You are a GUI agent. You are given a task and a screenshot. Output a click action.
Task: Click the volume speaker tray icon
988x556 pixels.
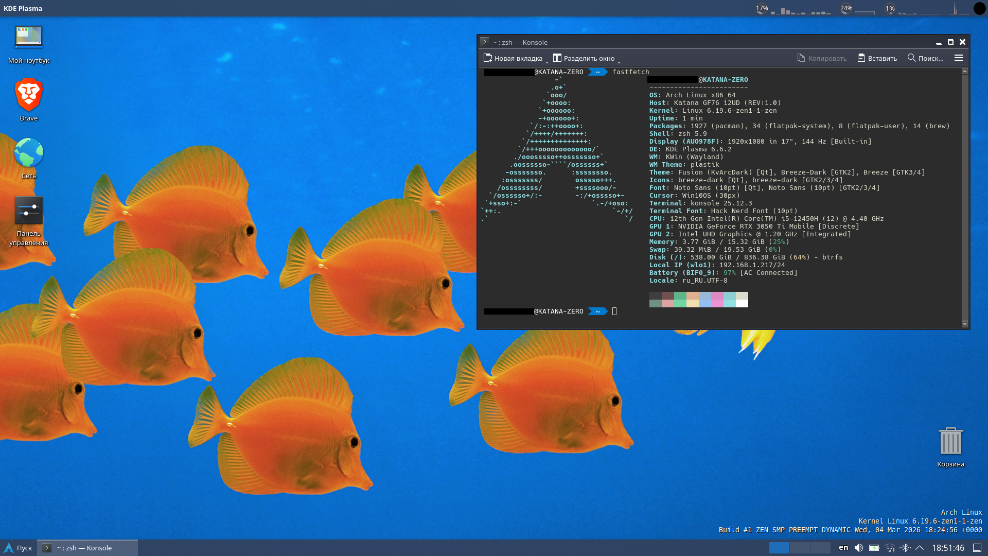click(859, 548)
